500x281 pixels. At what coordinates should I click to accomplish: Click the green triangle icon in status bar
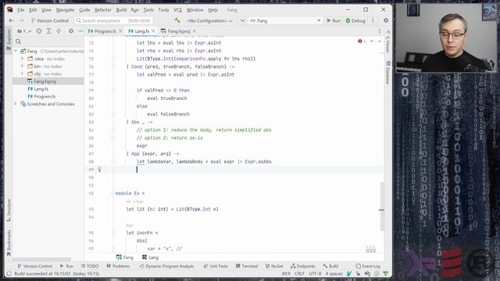pyautogui.click(x=386, y=273)
